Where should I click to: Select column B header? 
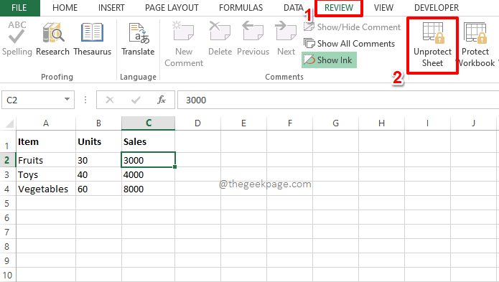tap(98, 123)
